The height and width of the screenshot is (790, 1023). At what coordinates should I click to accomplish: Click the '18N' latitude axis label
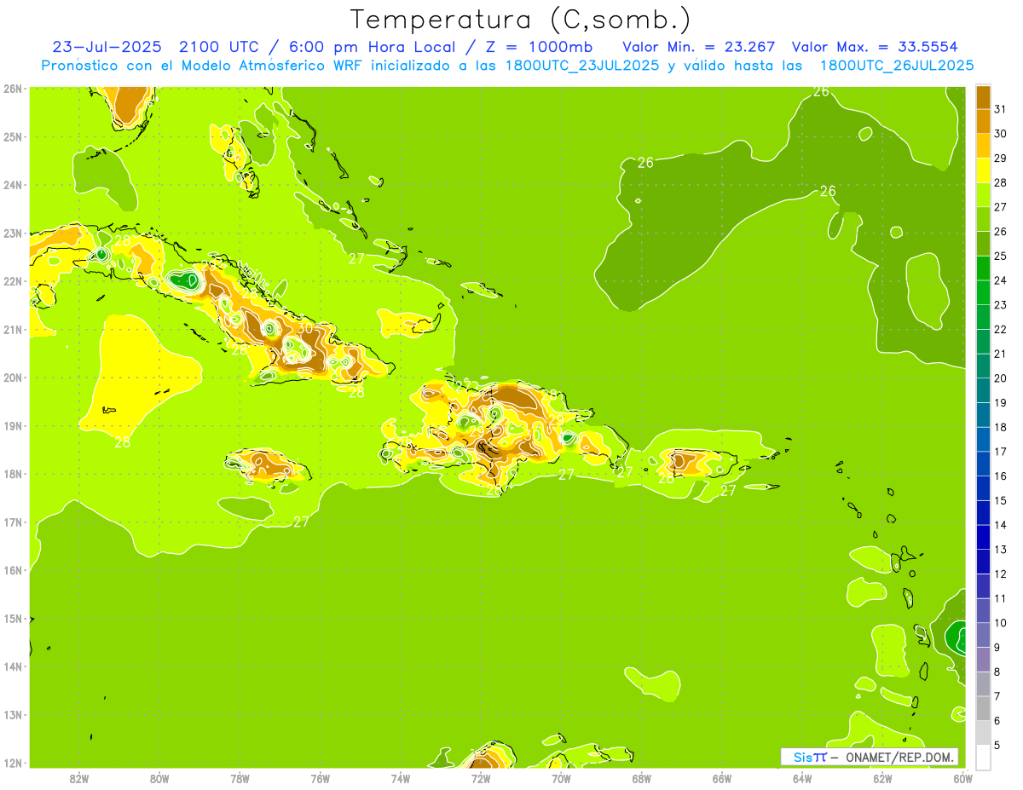[x=13, y=474]
